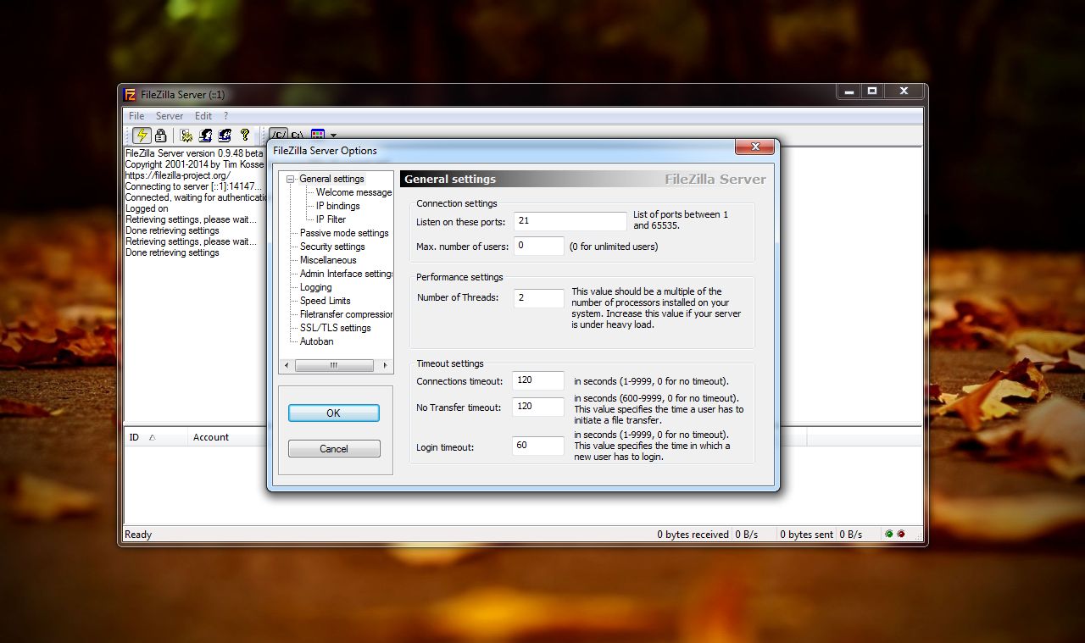
Task: Focus the Number of Threads field
Action: click(x=538, y=298)
